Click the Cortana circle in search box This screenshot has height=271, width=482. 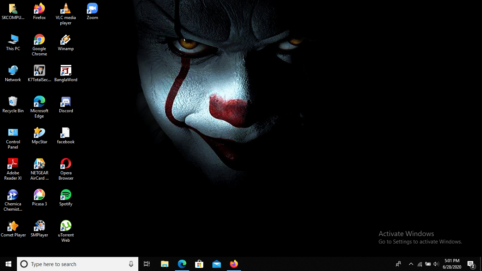(x=24, y=264)
